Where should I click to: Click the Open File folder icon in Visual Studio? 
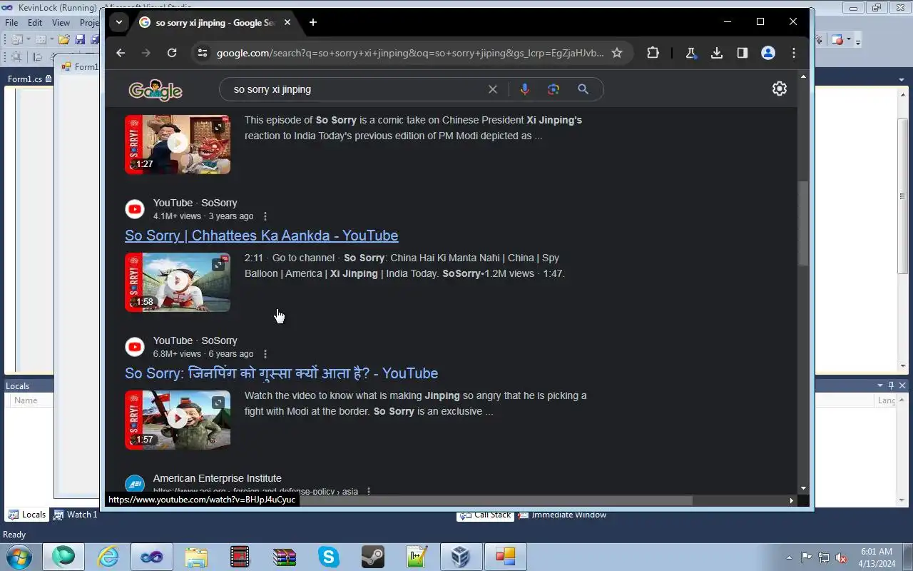[x=63, y=40]
